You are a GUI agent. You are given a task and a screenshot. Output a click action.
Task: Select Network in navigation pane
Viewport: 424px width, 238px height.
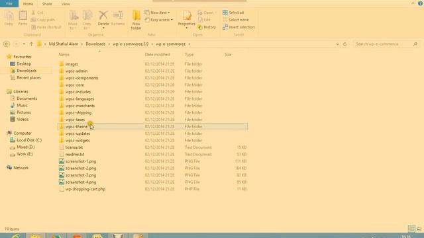point(21,168)
